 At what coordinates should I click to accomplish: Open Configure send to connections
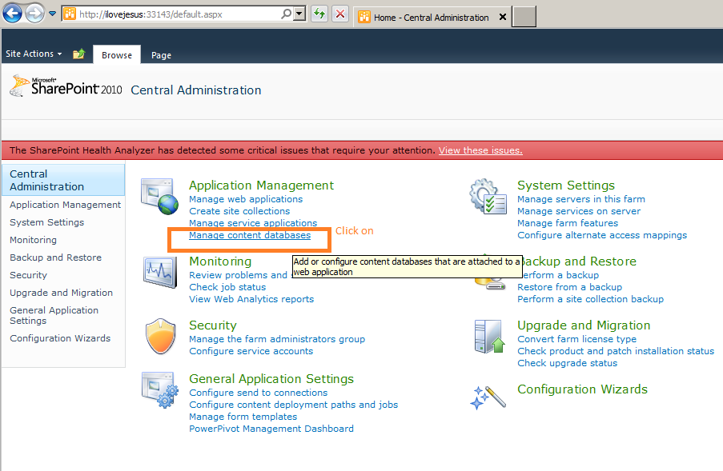pyautogui.click(x=258, y=393)
